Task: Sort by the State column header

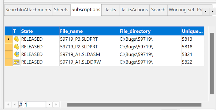Action: [40, 31]
